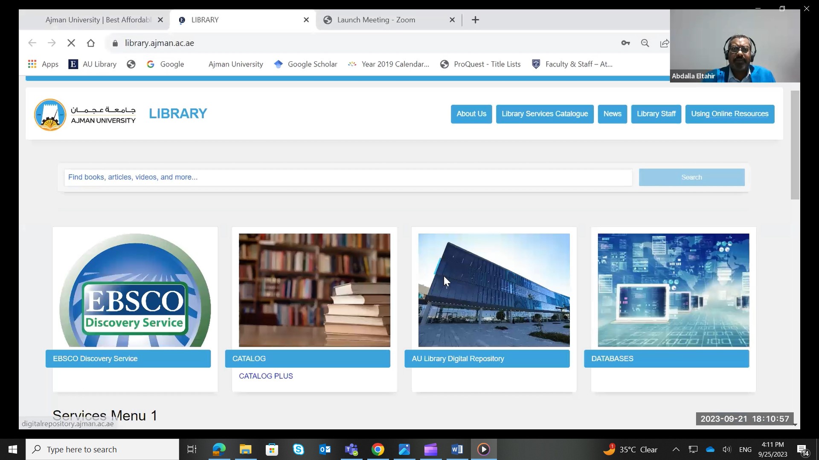Open new browser tab with plus icon
The height and width of the screenshot is (460, 819).
(475, 20)
